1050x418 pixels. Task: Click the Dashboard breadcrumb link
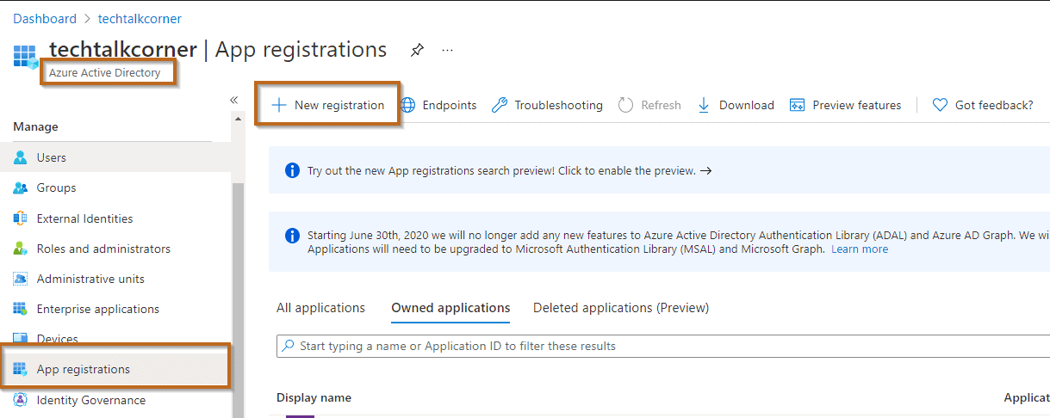[x=44, y=18]
